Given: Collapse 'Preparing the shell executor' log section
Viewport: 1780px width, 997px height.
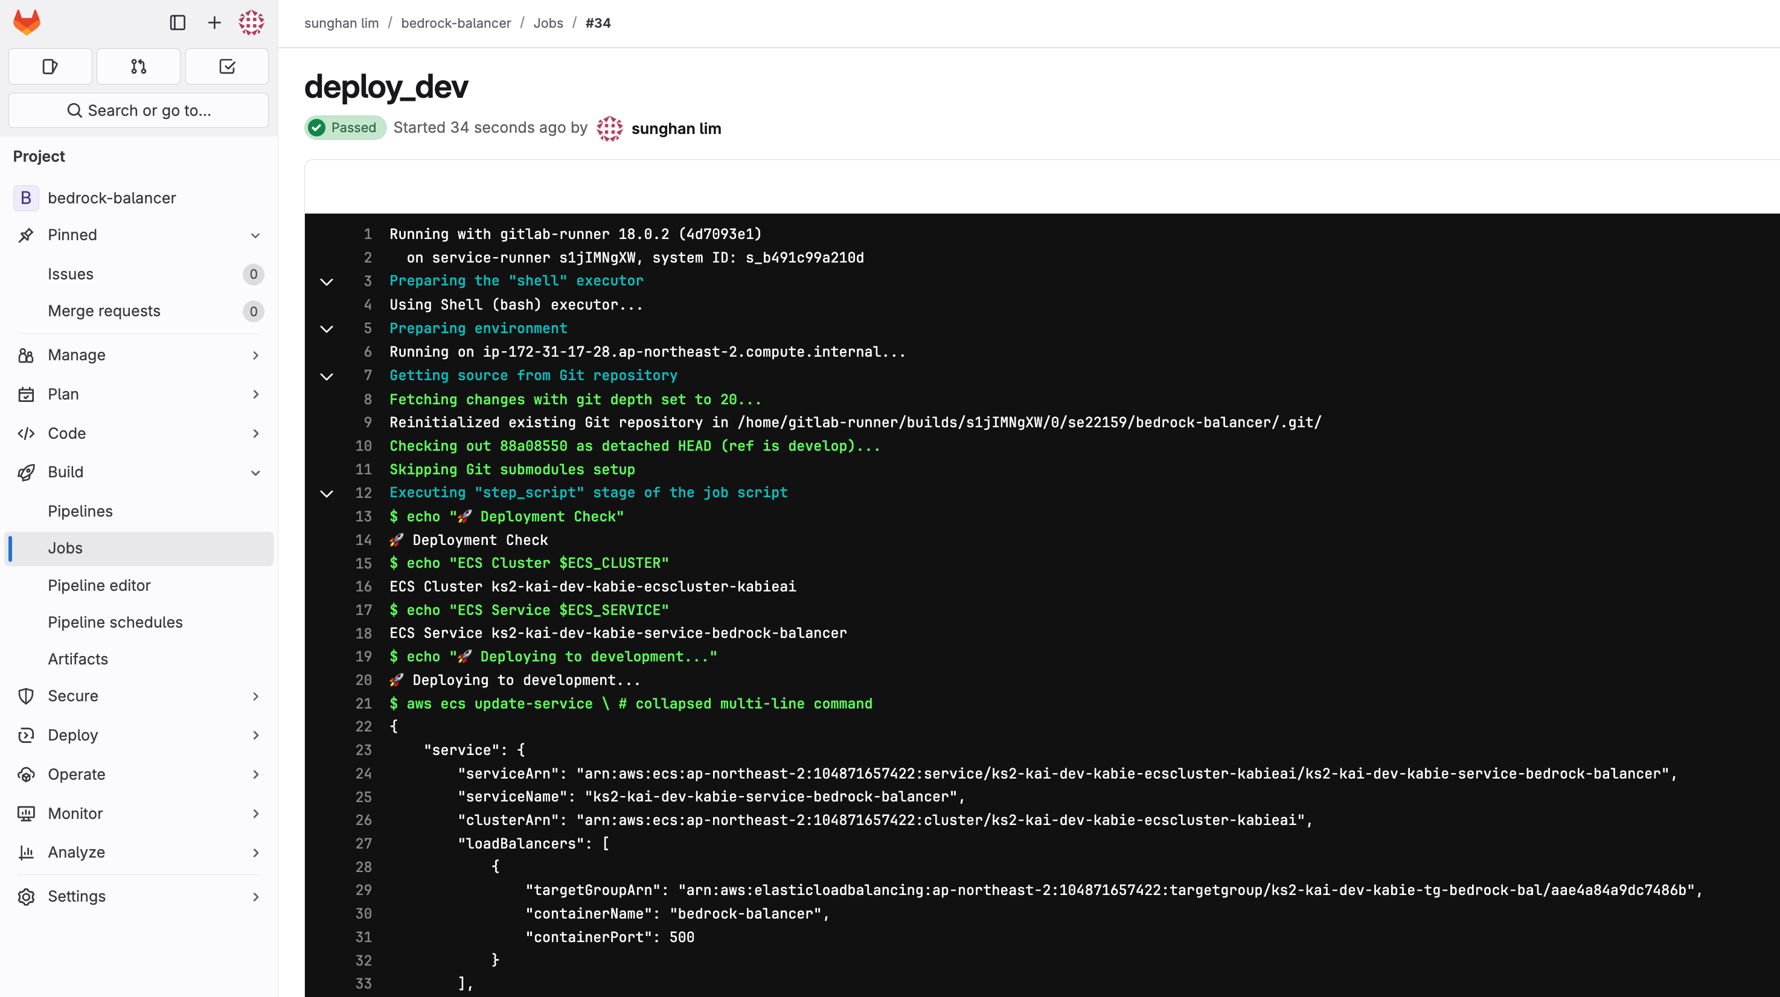Looking at the screenshot, I should [327, 282].
